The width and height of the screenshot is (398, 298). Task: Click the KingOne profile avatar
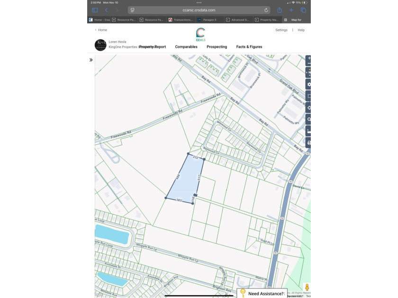point(100,45)
